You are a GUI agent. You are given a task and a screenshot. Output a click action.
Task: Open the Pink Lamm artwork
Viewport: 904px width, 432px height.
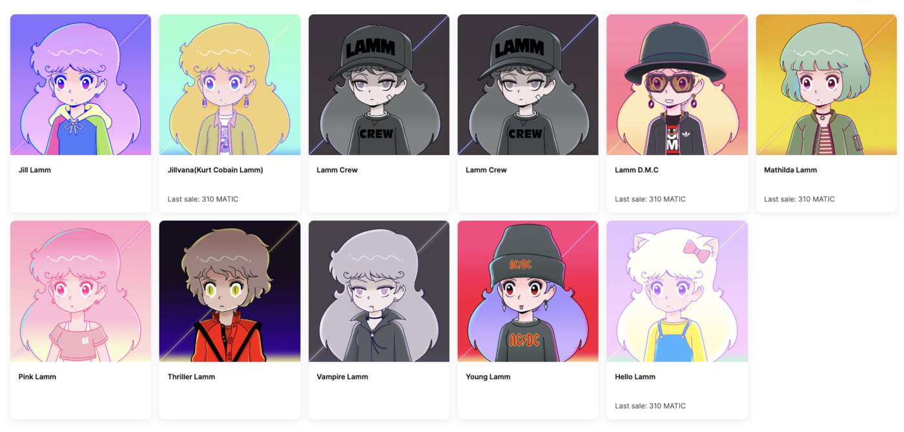coord(81,291)
